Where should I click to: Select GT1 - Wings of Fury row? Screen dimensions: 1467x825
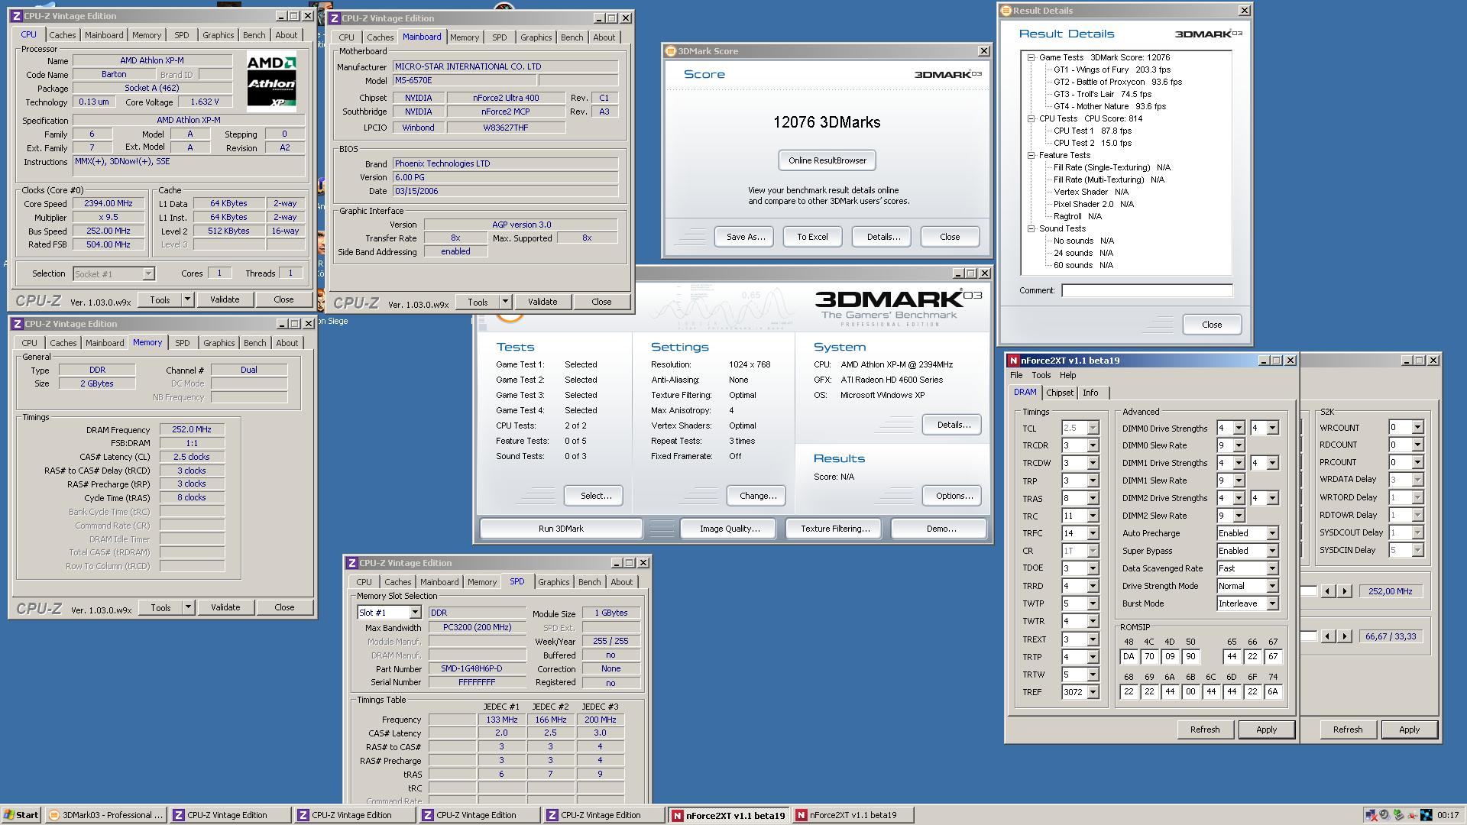coord(1112,70)
